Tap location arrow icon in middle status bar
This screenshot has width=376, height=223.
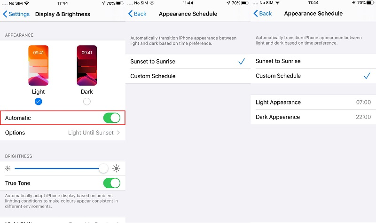tap(228, 3)
